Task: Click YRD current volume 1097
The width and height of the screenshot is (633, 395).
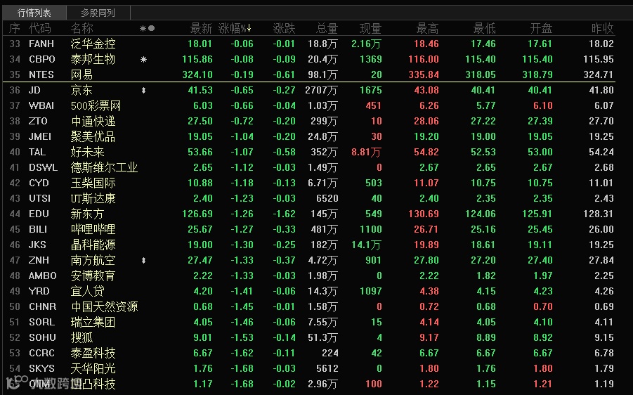Action: pyautogui.click(x=371, y=291)
